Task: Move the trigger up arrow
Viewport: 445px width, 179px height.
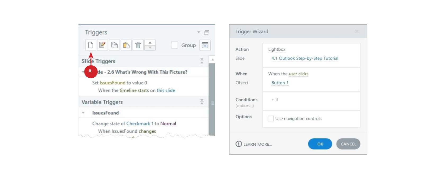Action: tap(150, 42)
